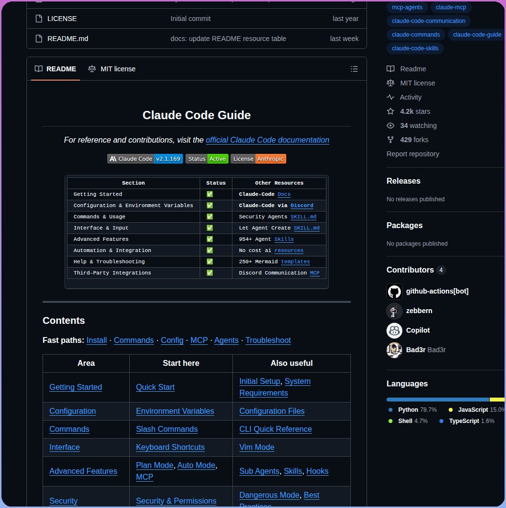Open the CLI Quick Reference link
This screenshot has height=508, width=506.
tap(276, 429)
